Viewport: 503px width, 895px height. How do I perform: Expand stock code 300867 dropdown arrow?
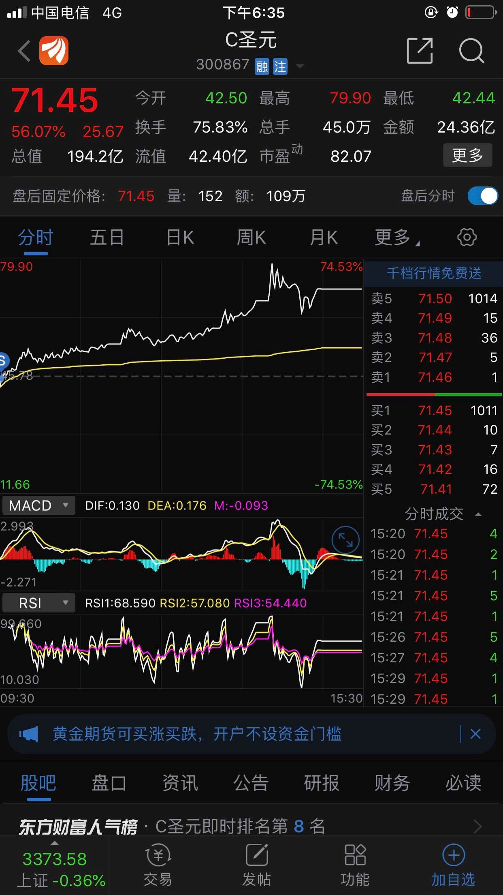[300, 66]
